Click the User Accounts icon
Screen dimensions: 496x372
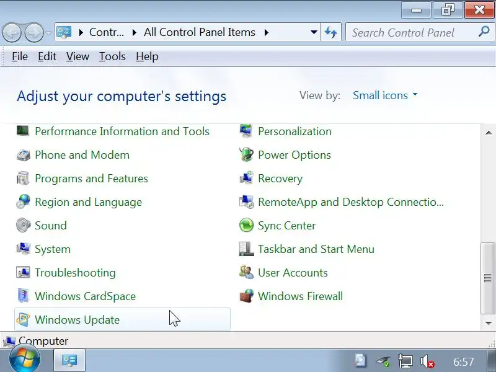(x=246, y=272)
